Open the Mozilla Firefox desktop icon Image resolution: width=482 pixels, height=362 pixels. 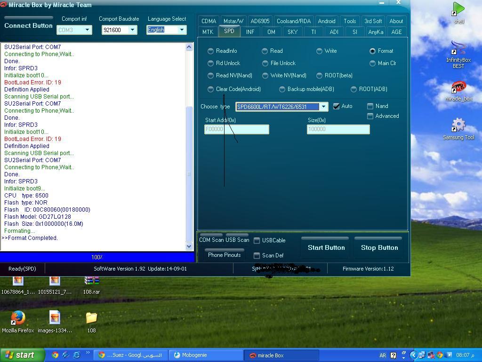pyautogui.click(x=18, y=321)
